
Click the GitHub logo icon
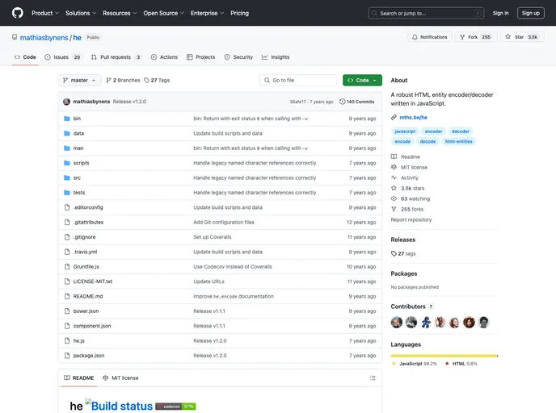coord(18,13)
